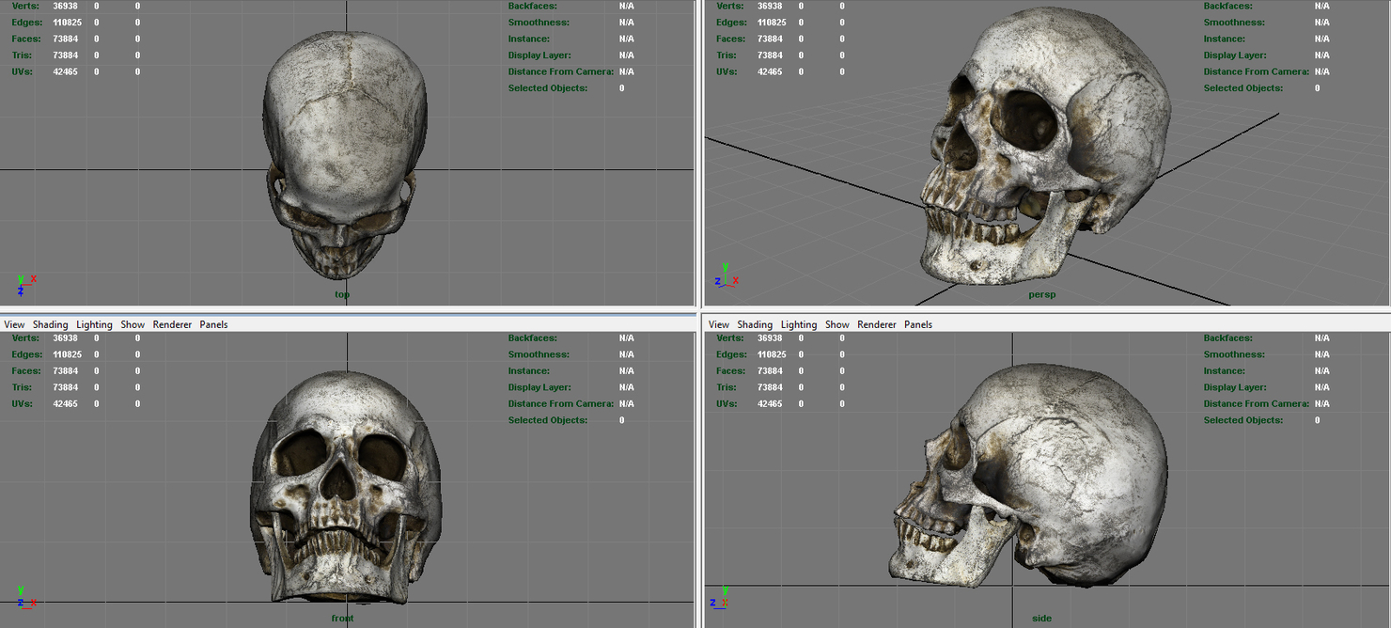Select the Y axis on the persp view gizmo
This screenshot has height=628, width=1391.
pos(725,269)
